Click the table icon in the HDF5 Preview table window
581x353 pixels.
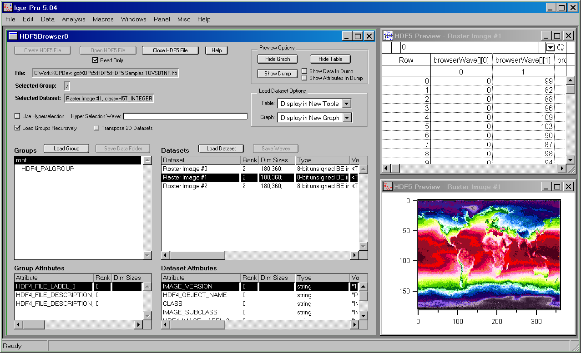pos(388,35)
